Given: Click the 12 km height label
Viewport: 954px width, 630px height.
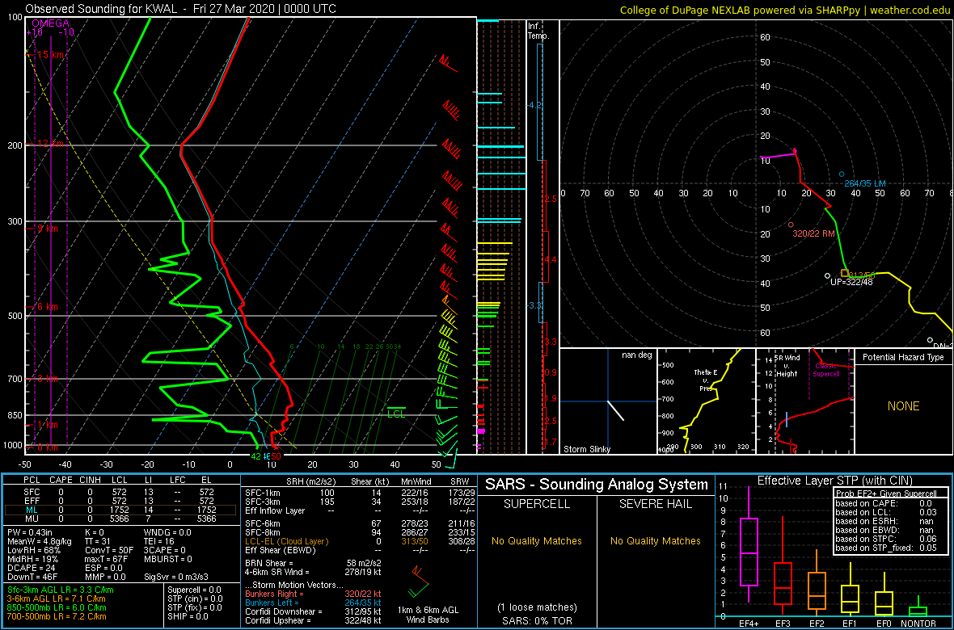Looking at the screenshot, I should (49, 144).
